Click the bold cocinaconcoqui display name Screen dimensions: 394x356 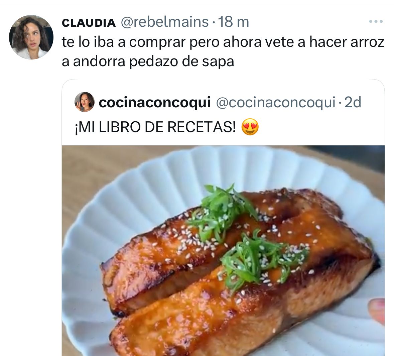[x=154, y=102]
